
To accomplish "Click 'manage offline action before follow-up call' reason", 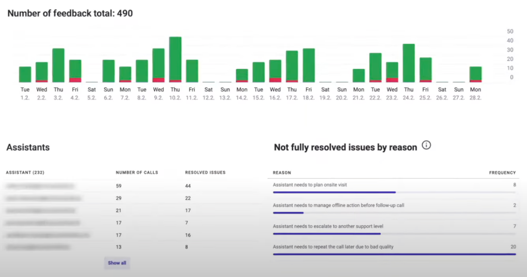I will point(338,206).
